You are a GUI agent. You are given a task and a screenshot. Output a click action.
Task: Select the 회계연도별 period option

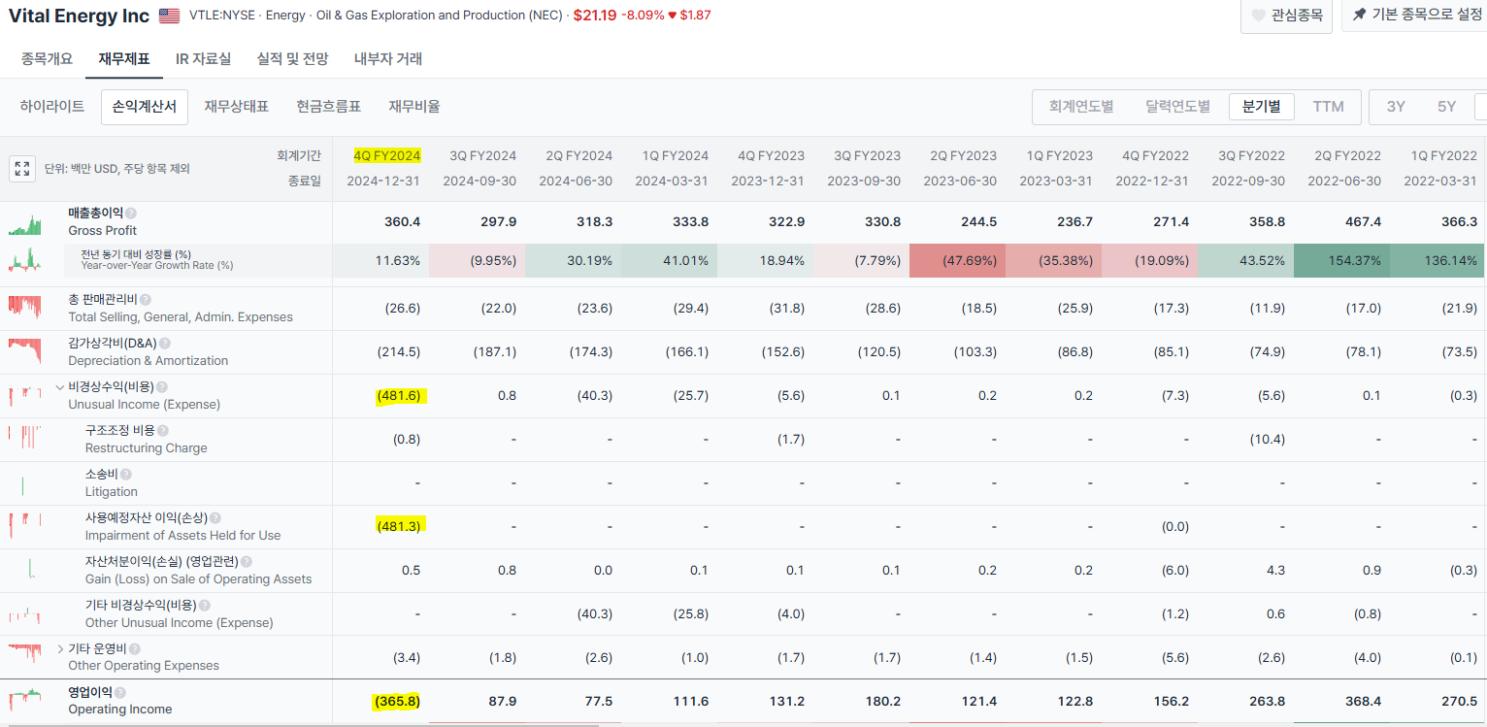tap(1081, 107)
